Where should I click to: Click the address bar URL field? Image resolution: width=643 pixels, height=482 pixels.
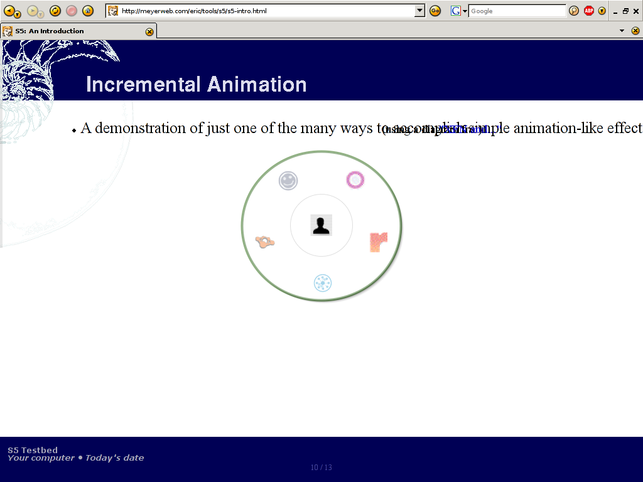[x=264, y=11]
